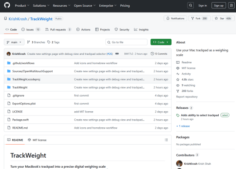The image size is (236, 169).
Task: Open the 13 Commits history link
Action: pyautogui.click(x=159, y=54)
